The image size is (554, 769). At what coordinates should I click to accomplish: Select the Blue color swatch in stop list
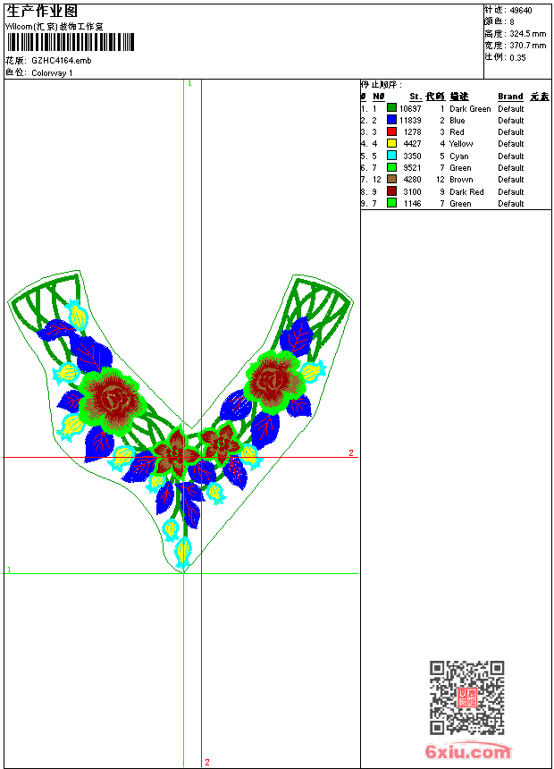(x=391, y=120)
